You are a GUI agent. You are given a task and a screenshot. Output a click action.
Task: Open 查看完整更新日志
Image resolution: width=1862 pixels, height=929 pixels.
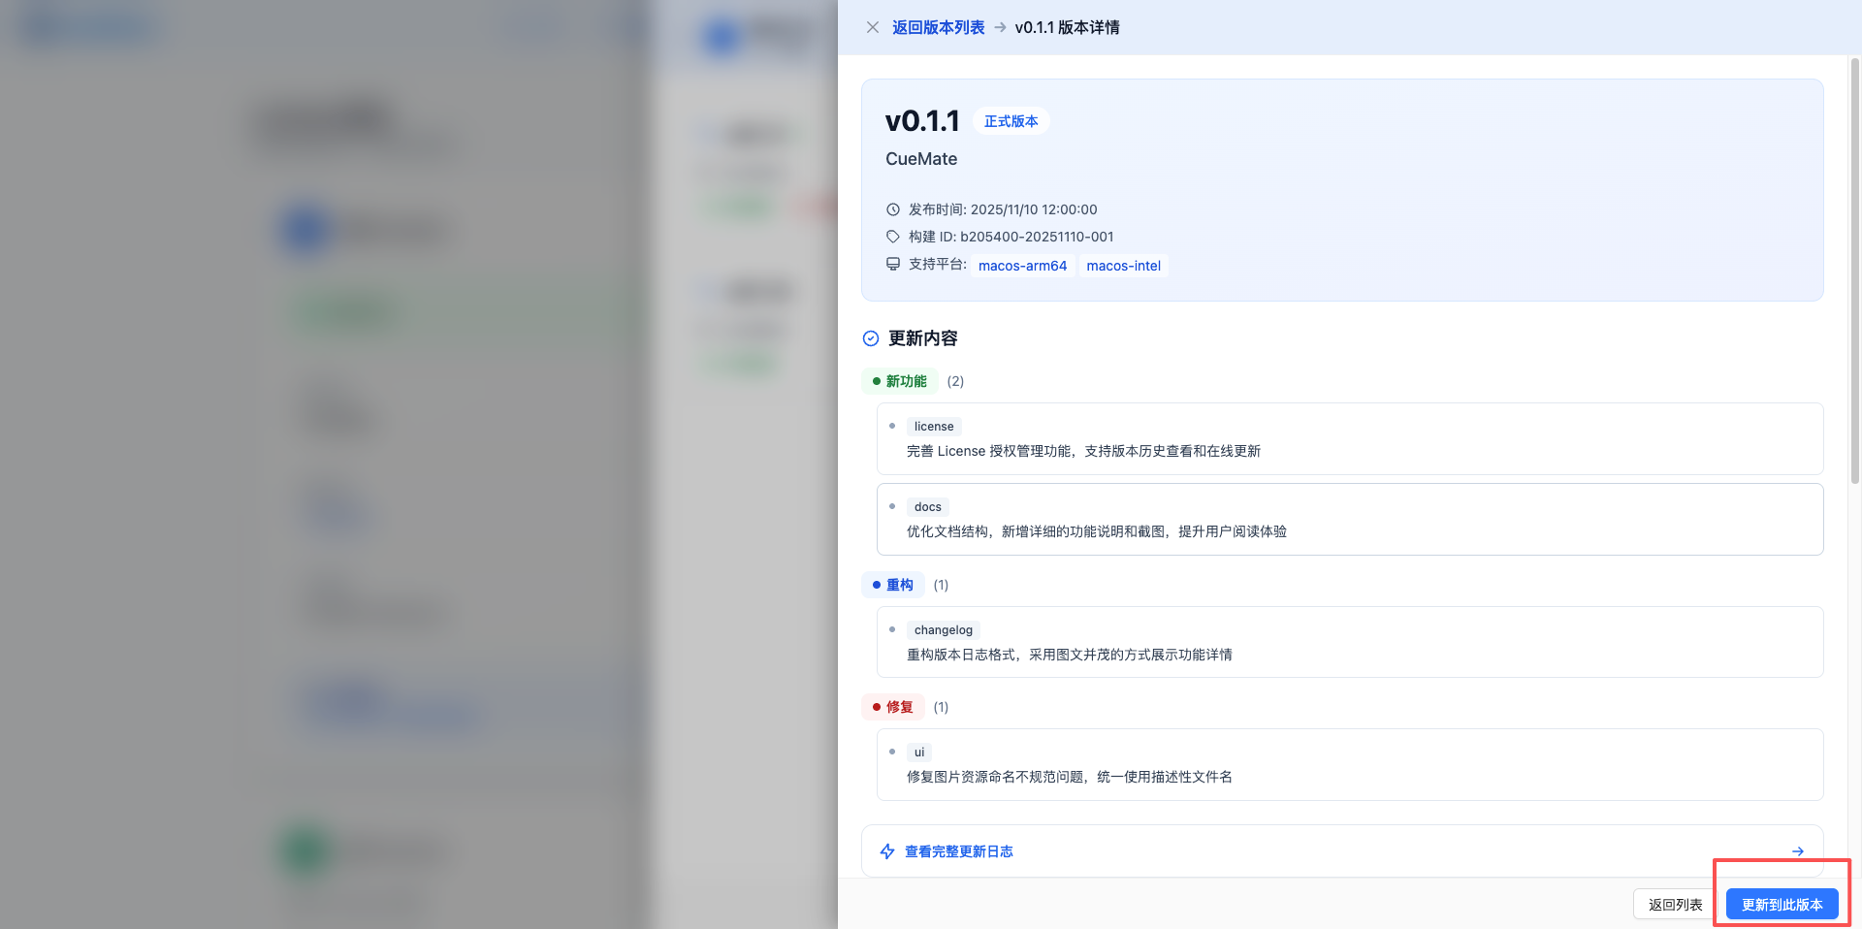tap(957, 851)
